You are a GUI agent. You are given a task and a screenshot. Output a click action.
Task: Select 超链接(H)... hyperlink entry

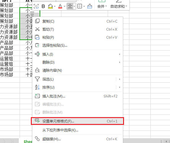[x=78, y=139]
